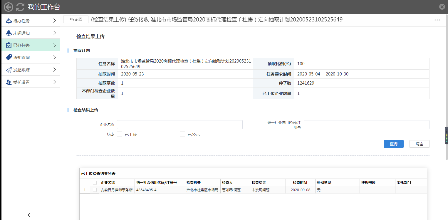The width and height of the screenshot is (448, 220).
Task: Check the 已上传 status checkbox
Action: click(x=120, y=134)
